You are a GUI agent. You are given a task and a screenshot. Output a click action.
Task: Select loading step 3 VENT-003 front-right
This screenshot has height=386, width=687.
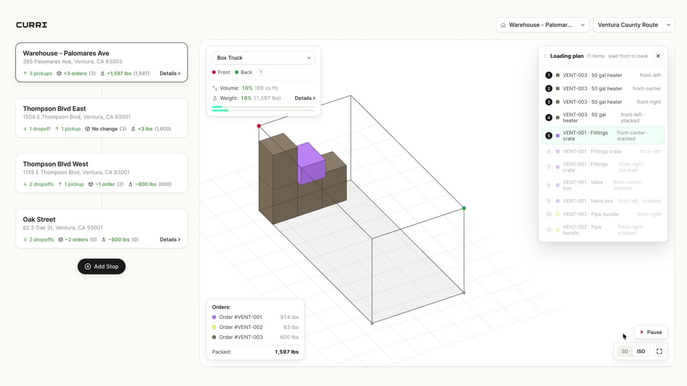click(x=603, y=102)
